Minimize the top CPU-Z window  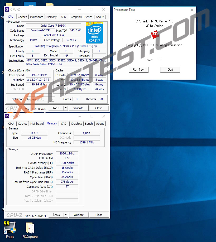(x=80, y=9)
